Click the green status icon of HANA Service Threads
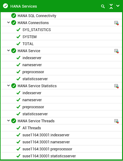123x161 pixels. [x=14, y=121]
